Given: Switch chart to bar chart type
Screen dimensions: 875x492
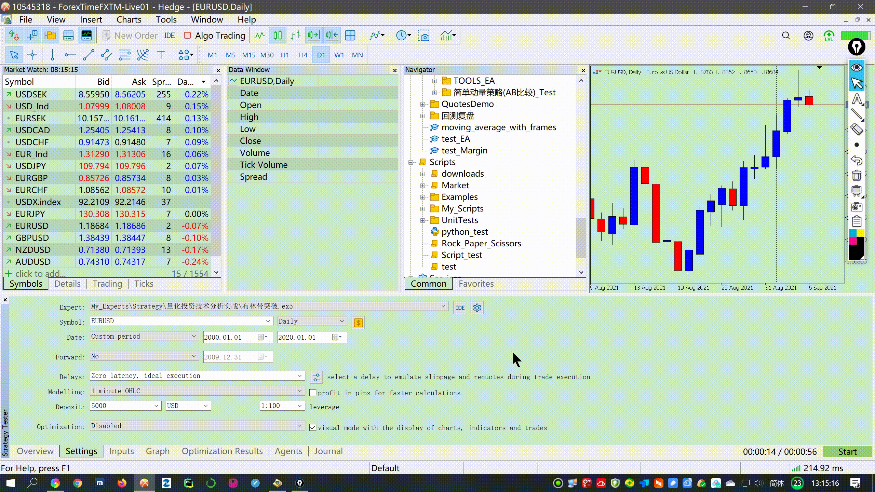Looking at the screenshot, I should tap(296, 36).
